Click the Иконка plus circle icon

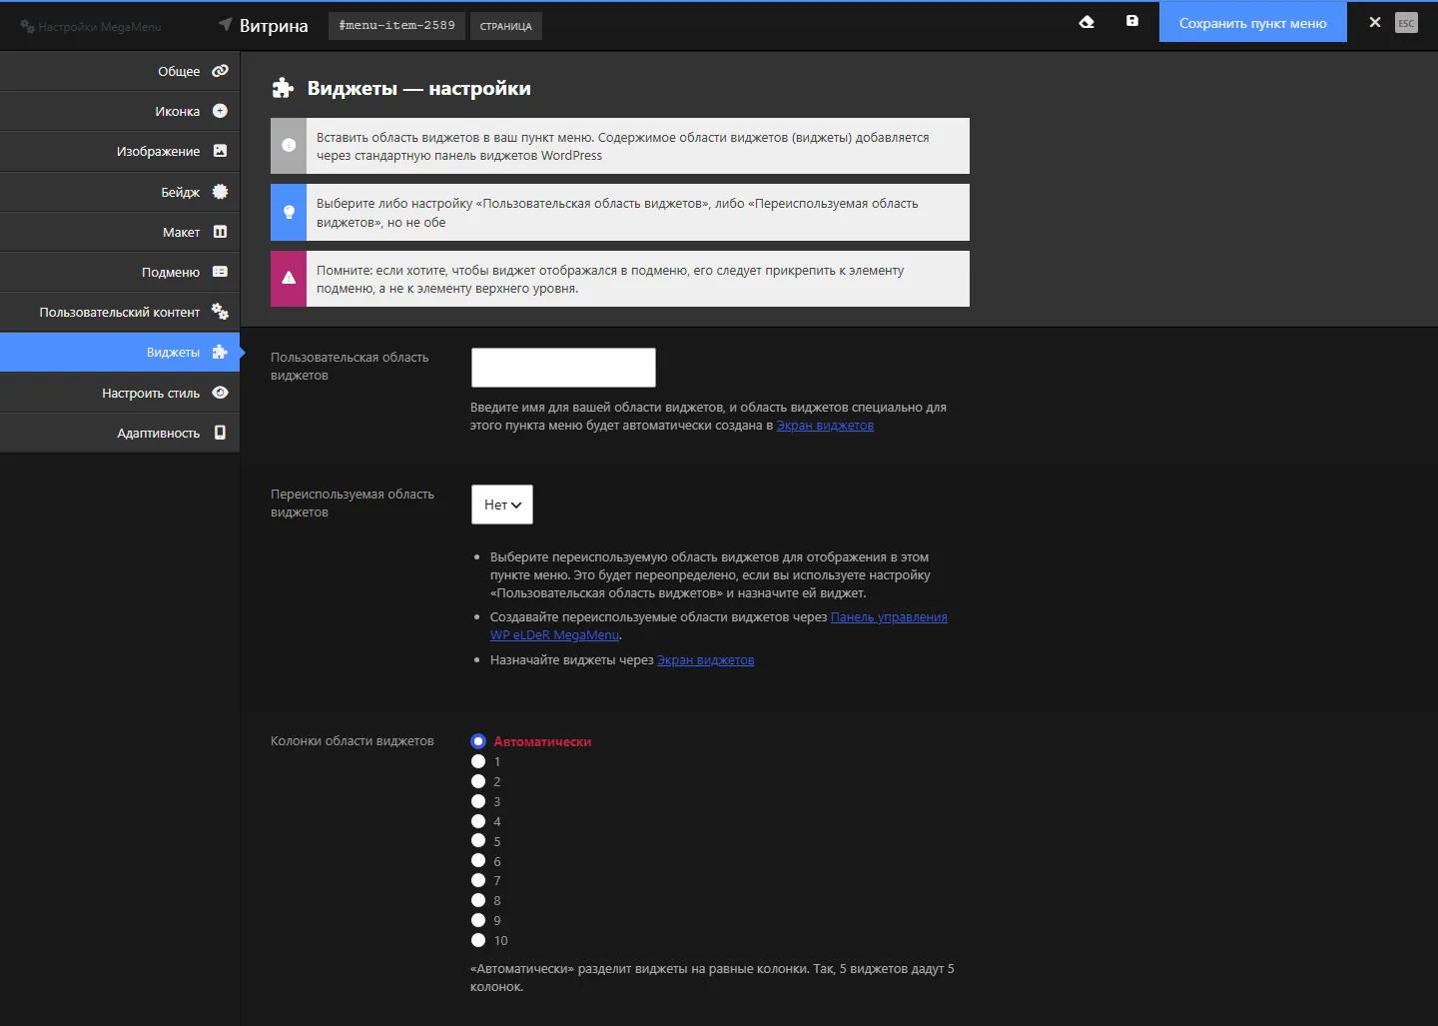(221, 111)
